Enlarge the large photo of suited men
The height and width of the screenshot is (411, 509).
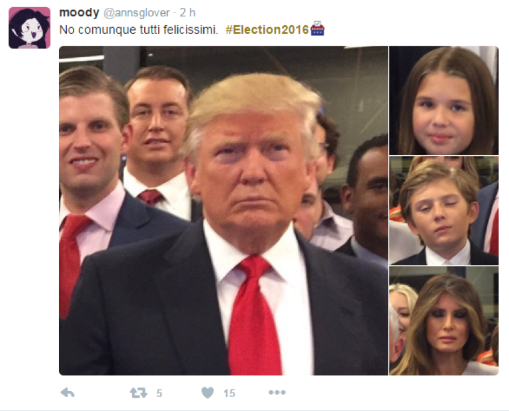224,211
